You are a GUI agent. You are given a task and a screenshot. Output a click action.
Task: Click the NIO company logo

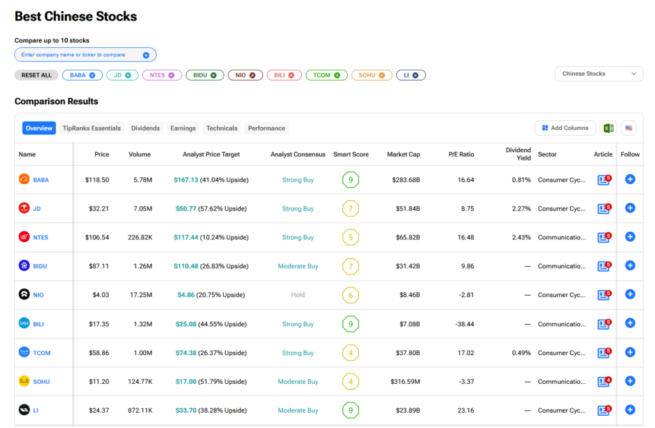tap(24, 294)
